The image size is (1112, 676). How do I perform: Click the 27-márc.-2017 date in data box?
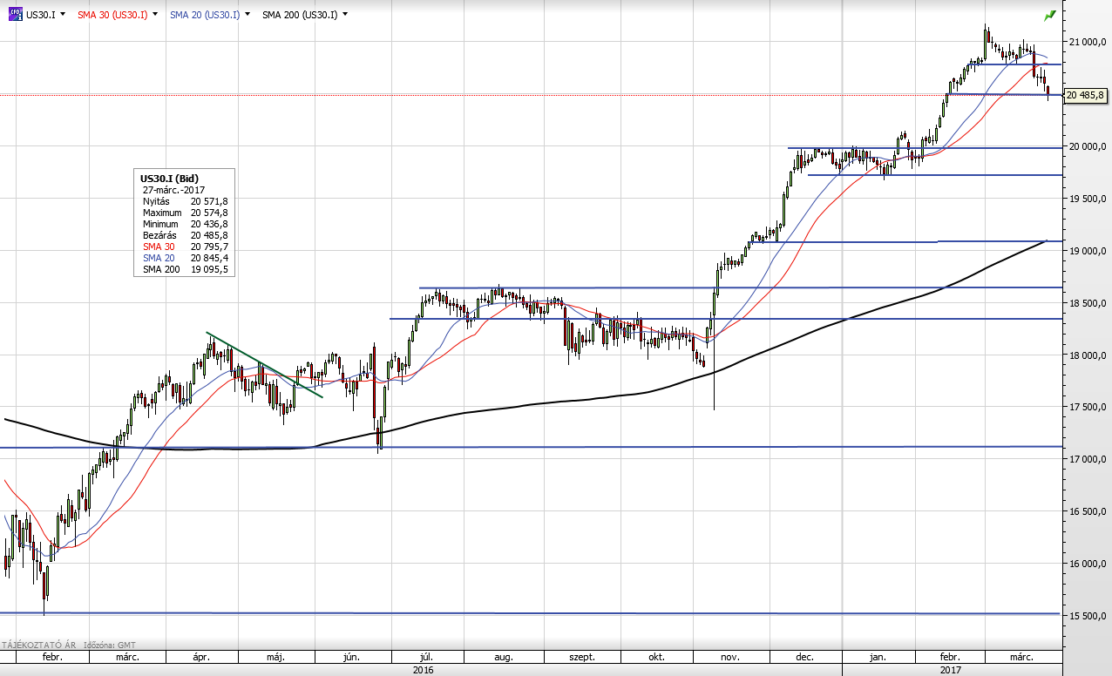tap(173, 190)
